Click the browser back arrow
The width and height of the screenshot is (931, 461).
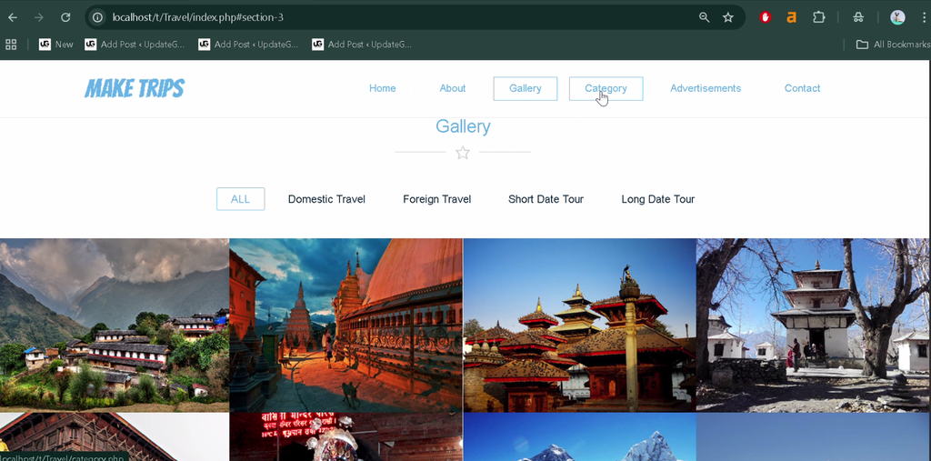[12, 18]
